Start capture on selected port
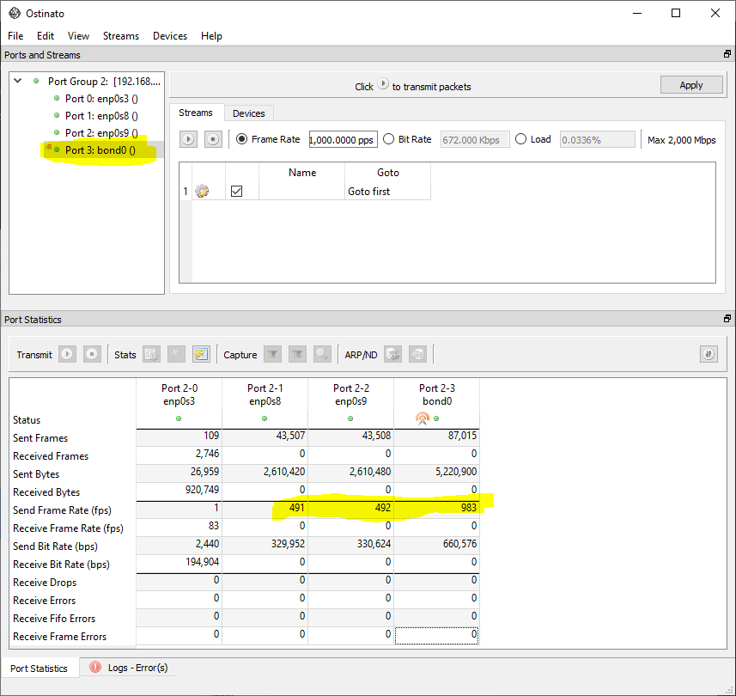The height and width of the screenshot is (696, 736). 271,354
